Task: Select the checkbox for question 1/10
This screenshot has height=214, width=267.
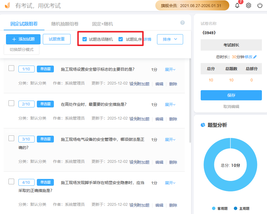Action: coord(11,68)
